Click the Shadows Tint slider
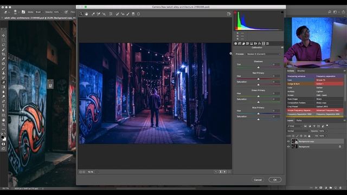Screen dimensions: 347x195 click(x=258, y=67)
